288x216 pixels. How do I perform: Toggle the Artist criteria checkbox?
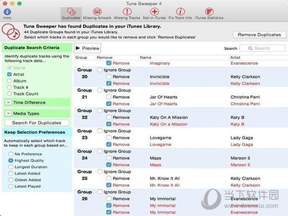pos(9,74)
